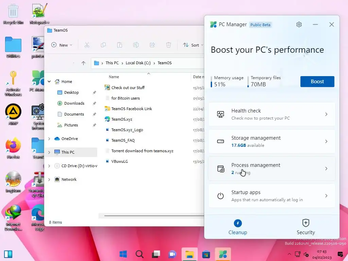Image resolution: width=348 pixels, height=261 pixels.
Task: Click the Health check monitor icon
Action: pos(220,114)
